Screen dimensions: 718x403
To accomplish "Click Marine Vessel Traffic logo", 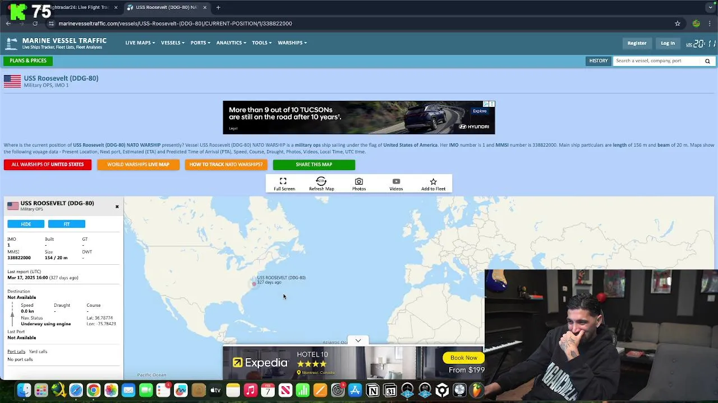I will (x=56, y=43).
